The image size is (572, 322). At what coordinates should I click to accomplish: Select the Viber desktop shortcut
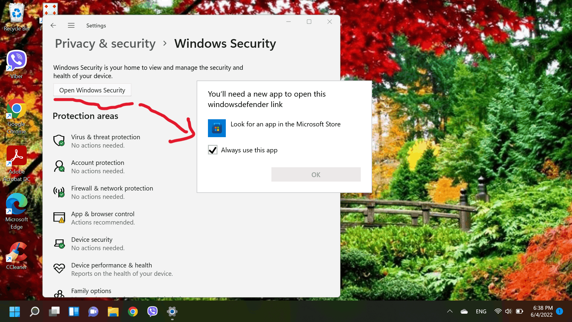tap(17, 65)
